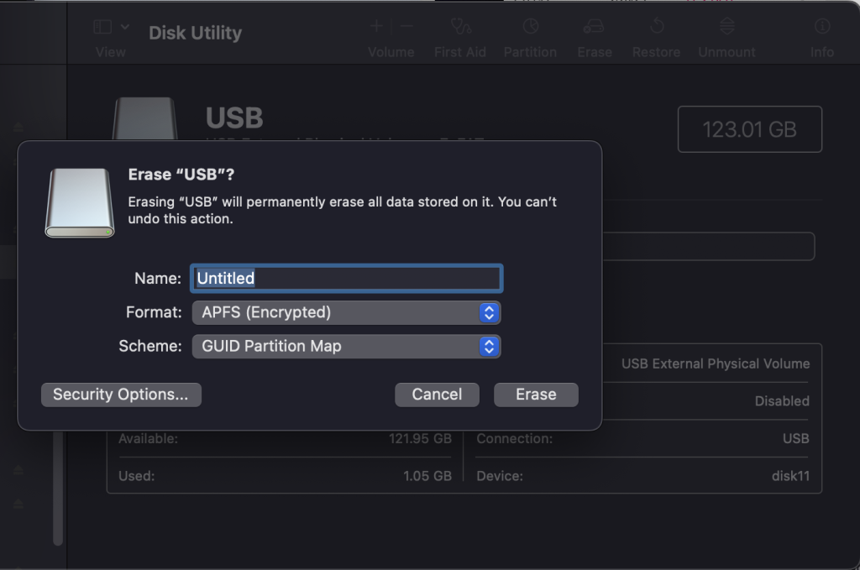860x570 pixels.
Task: Select the Name field showing Untitled
Action: pos(346,278)
